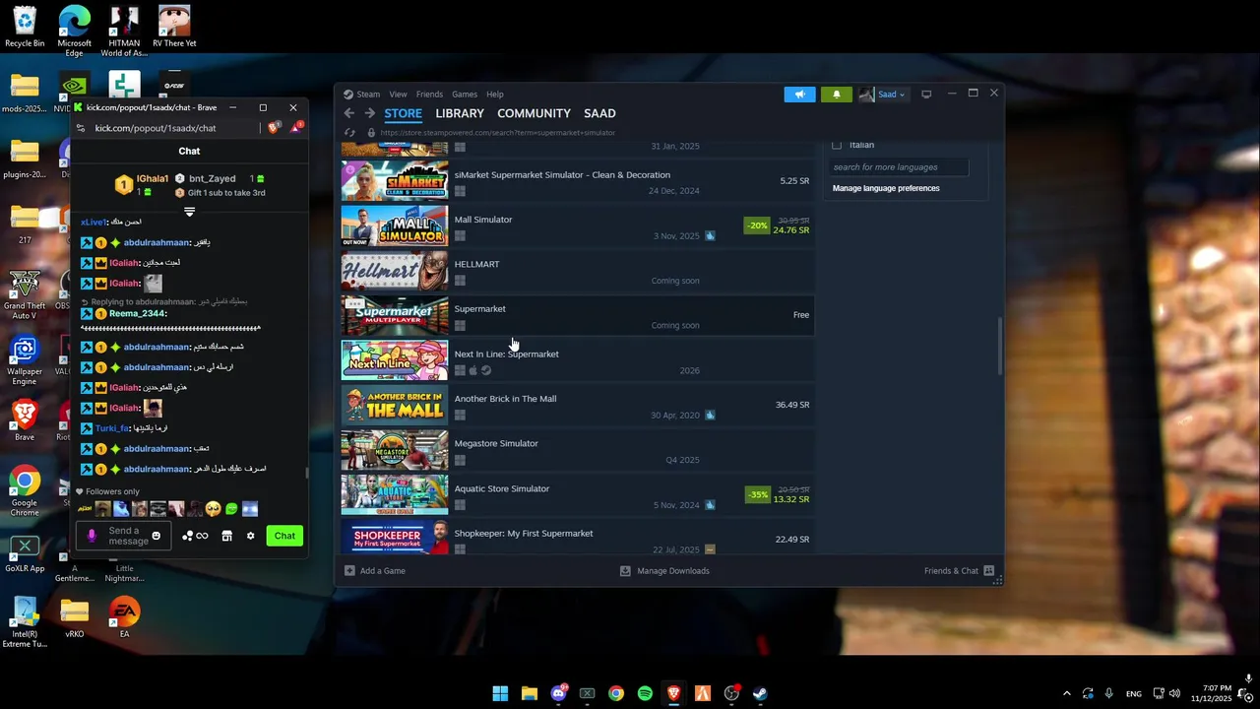
Task: Open the Brave Rewards triangle icon
Action: point(295,128)
